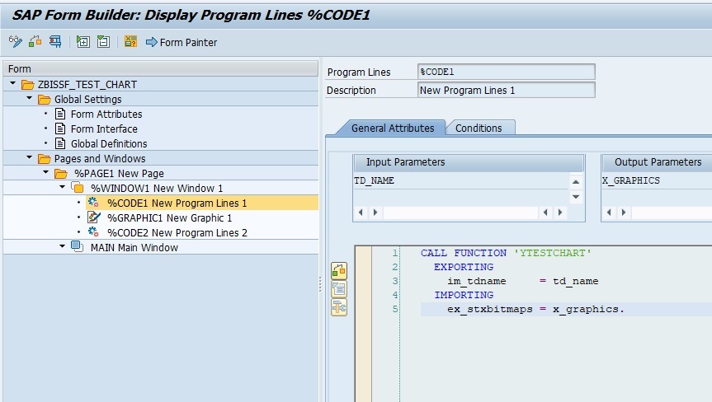Click the field list on/off toolbar icon
Screen dimensions: 712x402
(x=130, y=42)
